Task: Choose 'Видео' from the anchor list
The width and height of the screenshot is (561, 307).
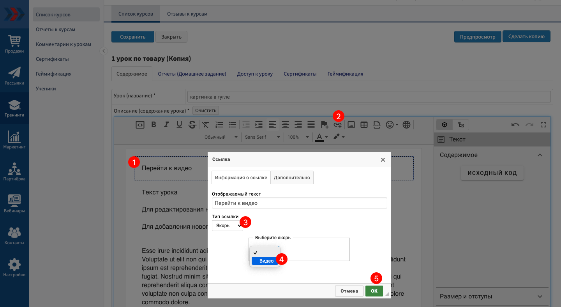Action: [266, 261]
